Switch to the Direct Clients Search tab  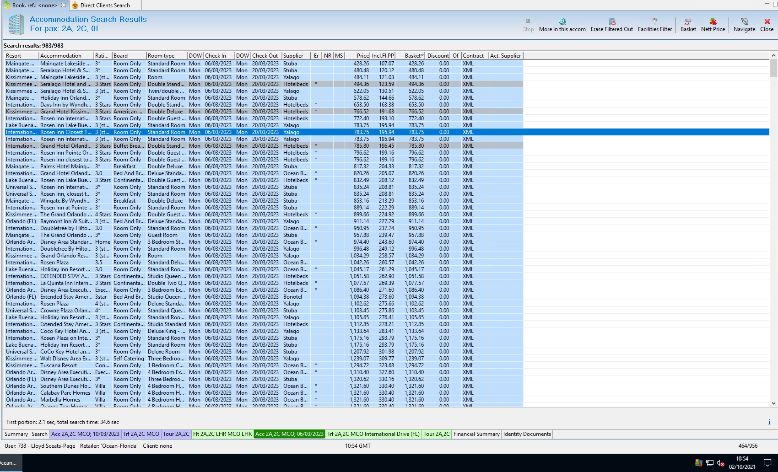click(x=105, y=5)
